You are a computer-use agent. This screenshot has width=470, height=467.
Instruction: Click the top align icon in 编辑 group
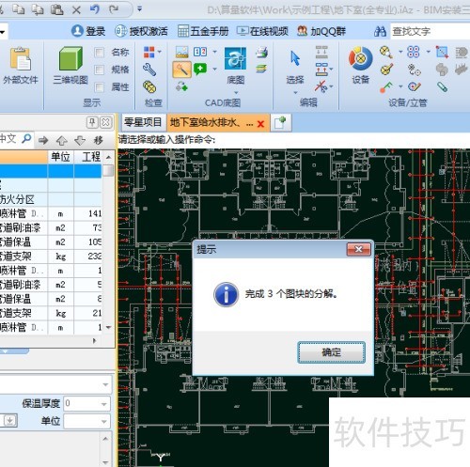[x=321, y=52]
